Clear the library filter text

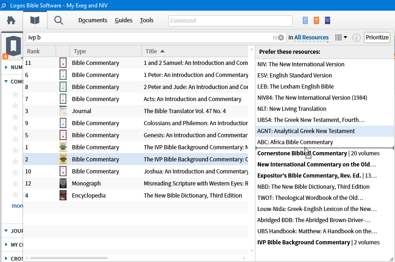pyautogui.click(x=281, y=38)
